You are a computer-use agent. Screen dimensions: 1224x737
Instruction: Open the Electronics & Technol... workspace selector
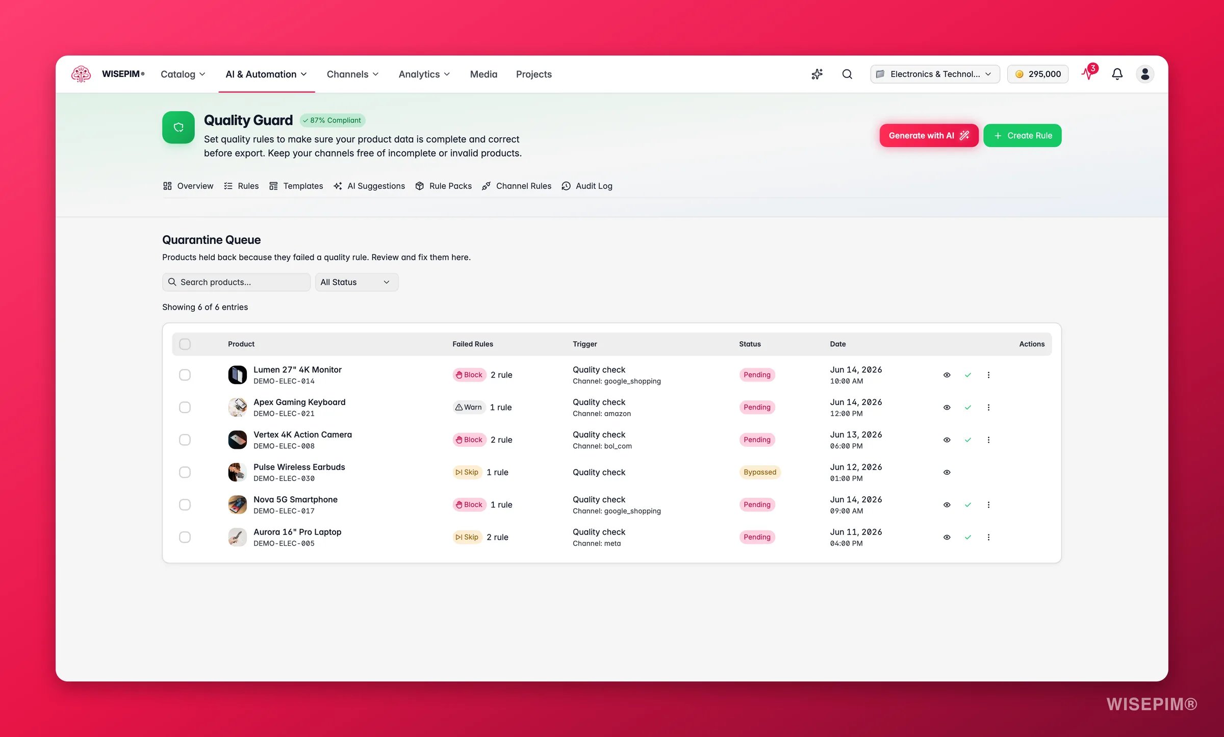tap(935, 74)
